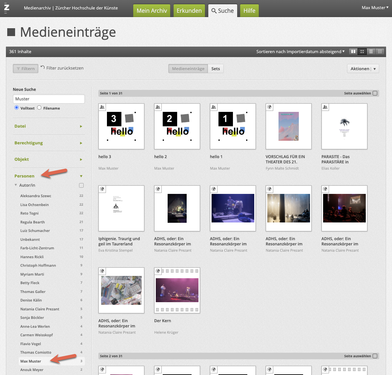392x375 pixels.
Task: Click the dark square icon beside Medieneinträge heading
Action: [x=11, y=32]
